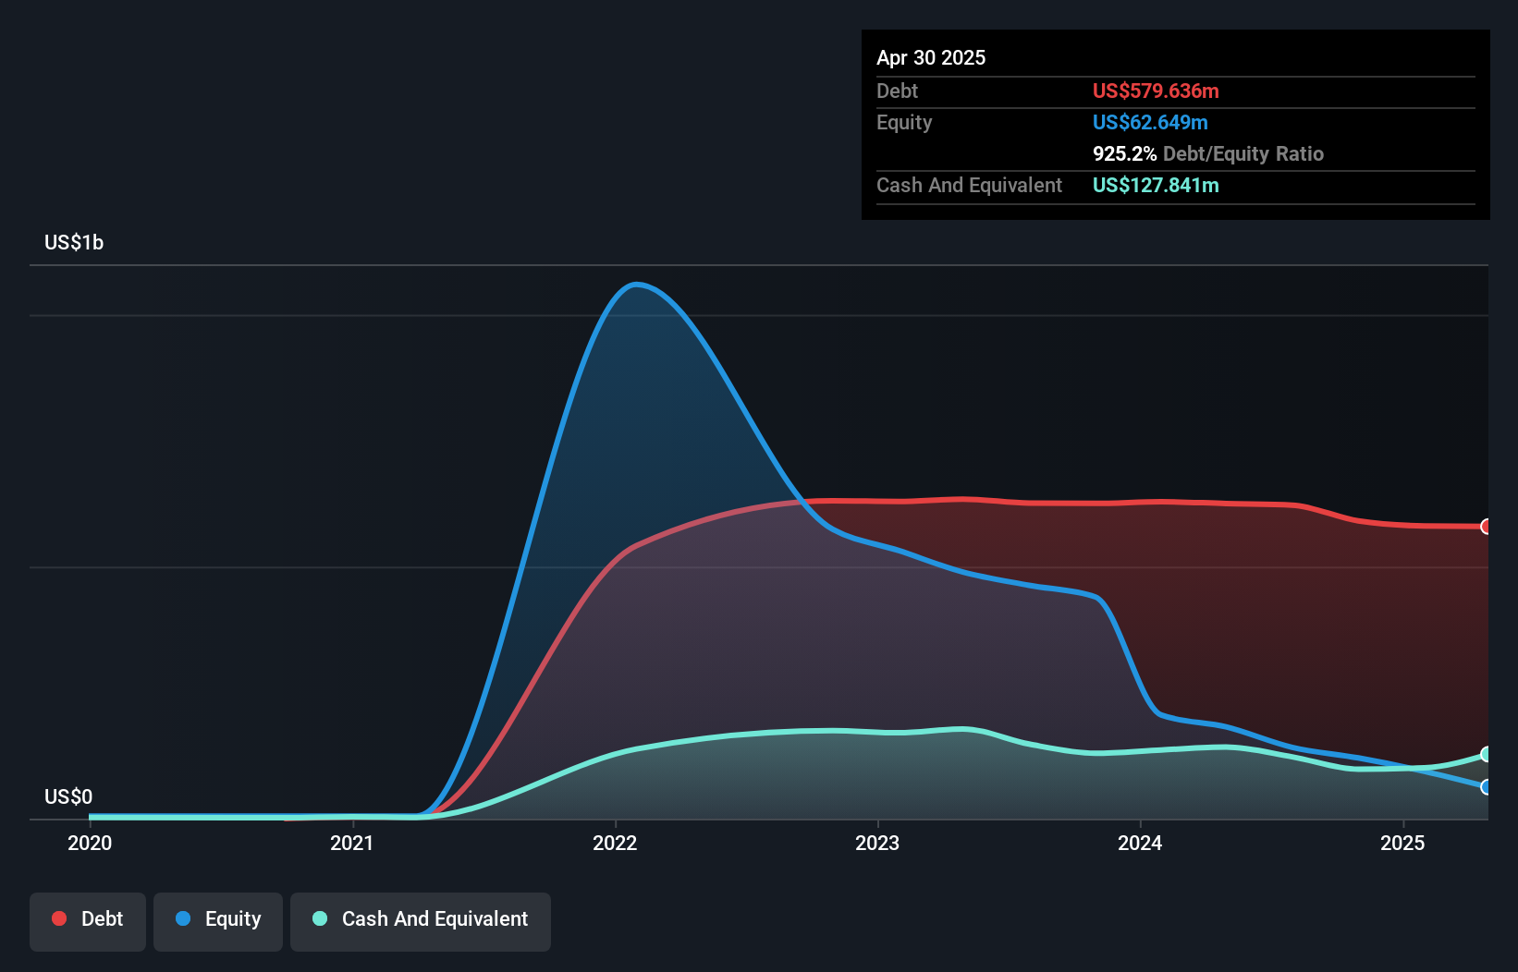Click the red Debt legend dot
1518x972 pixels.
[x=57, y=918]
